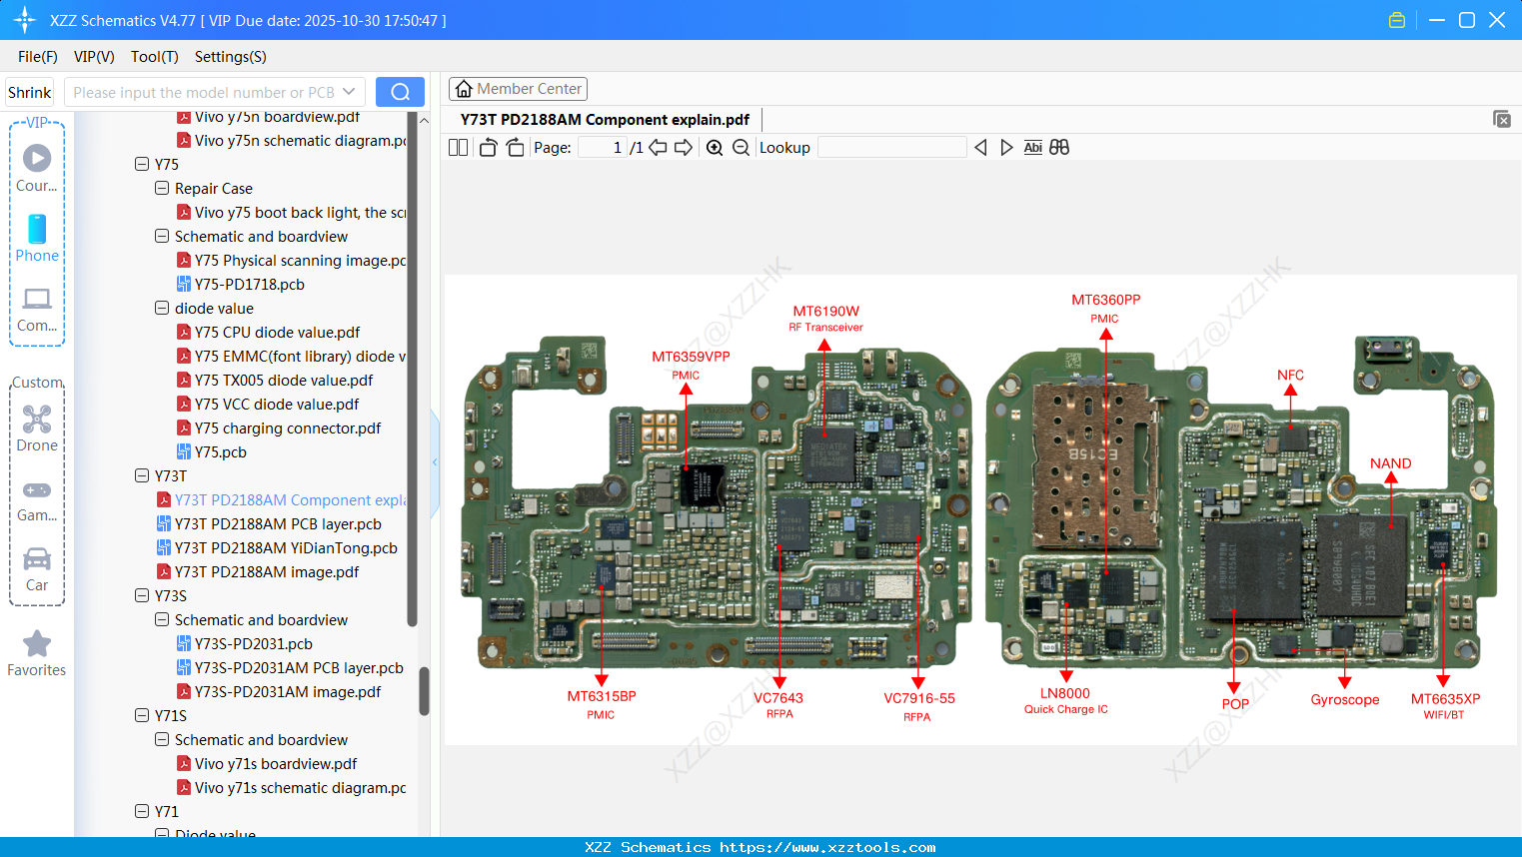Open the File menu
1522x857 pixels.
pyautogui.click(x=37, y=57)
